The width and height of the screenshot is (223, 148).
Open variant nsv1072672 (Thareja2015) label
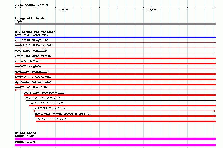pyautogui.click(x=33, y=77)
